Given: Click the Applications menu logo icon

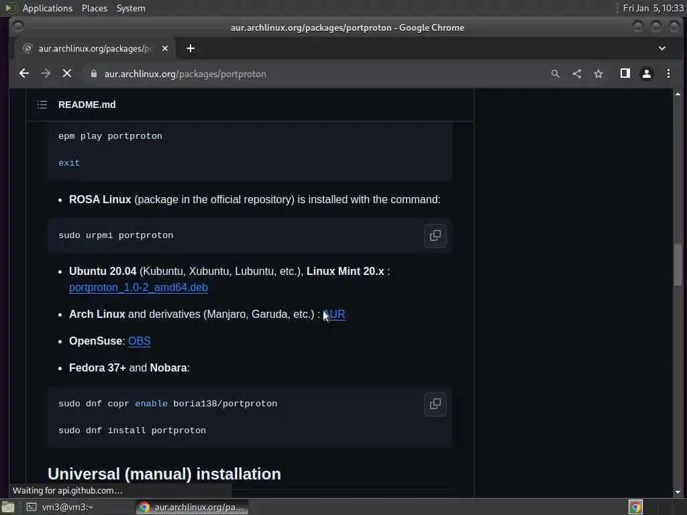Looking at the screenshot, I should pos(11,8).
